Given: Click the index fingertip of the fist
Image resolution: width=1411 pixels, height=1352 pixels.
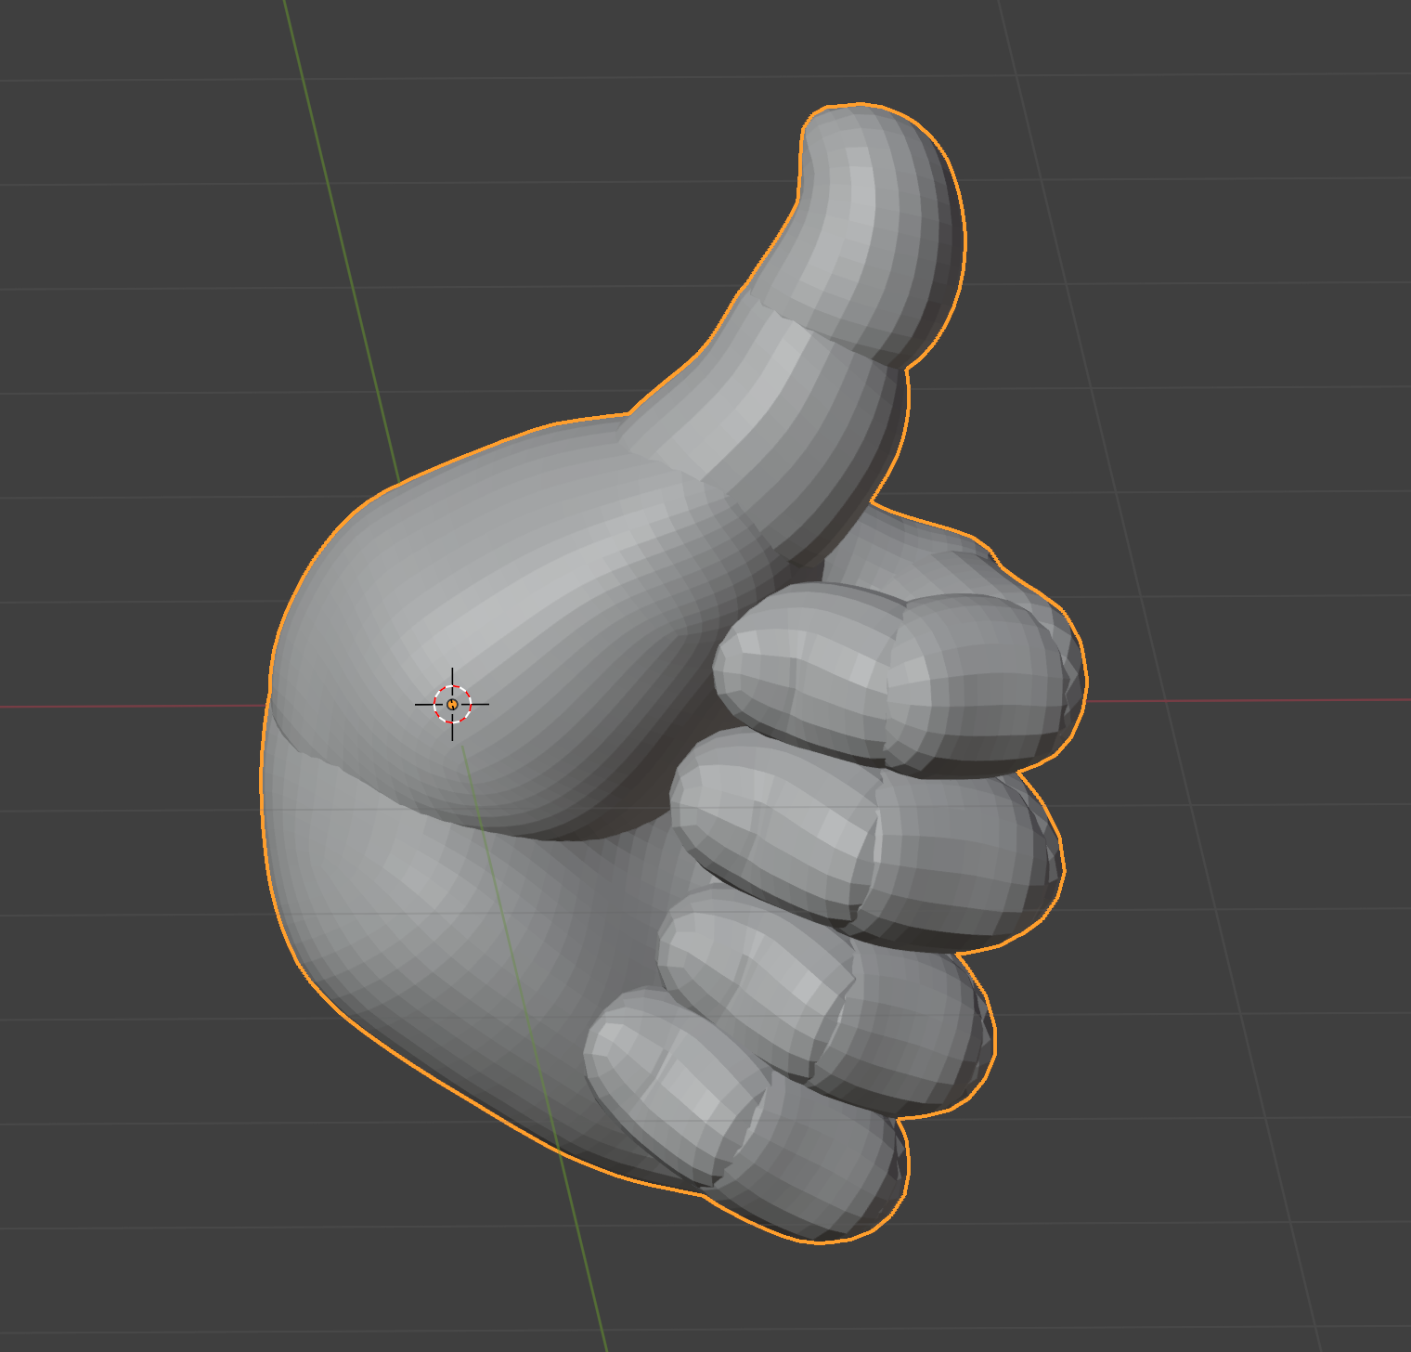Looking at the screenshot, I should coord(984,678).
